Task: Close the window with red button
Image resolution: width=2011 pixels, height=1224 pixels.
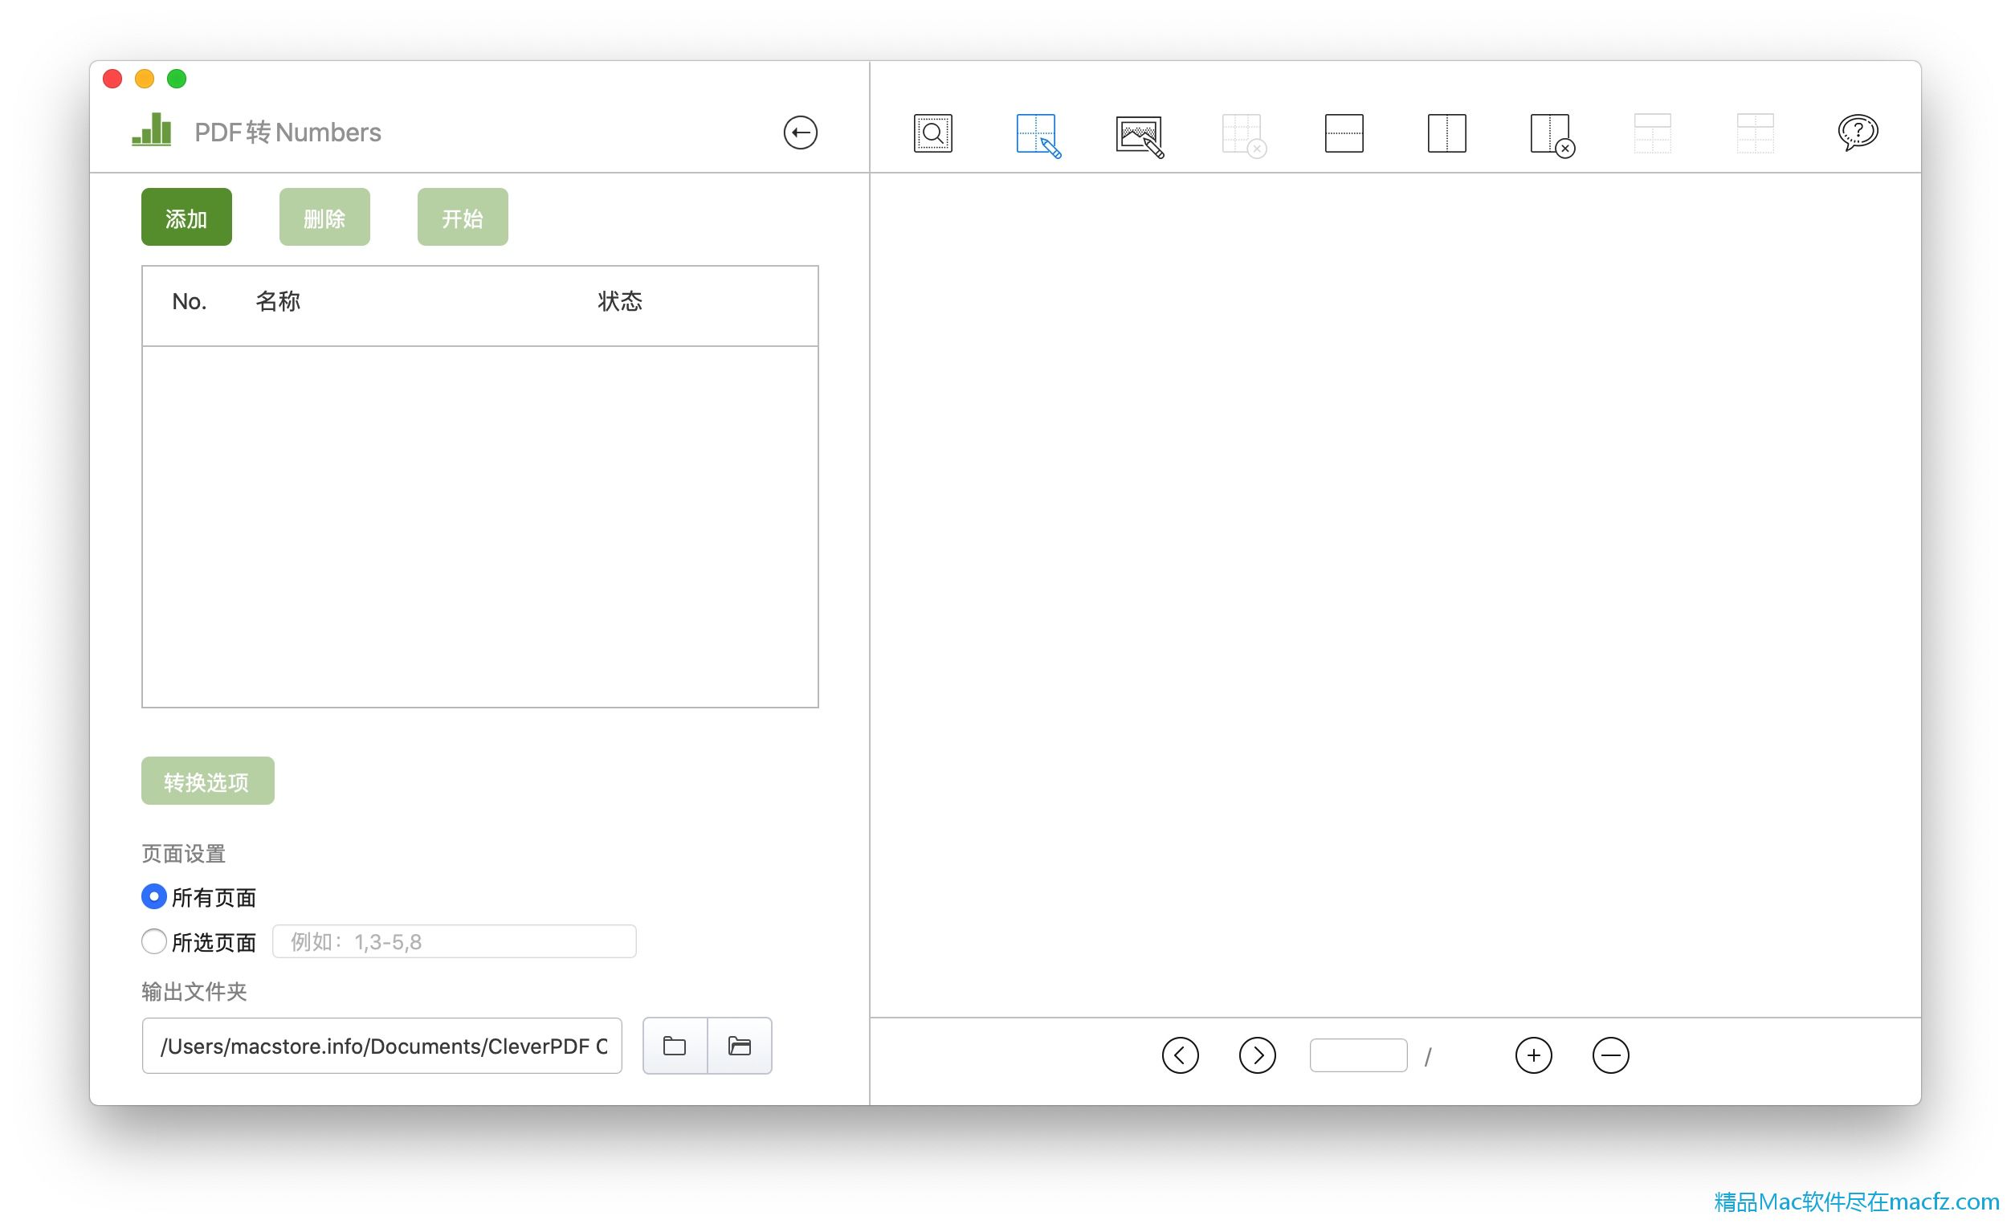Action: (x=112, y=79)
